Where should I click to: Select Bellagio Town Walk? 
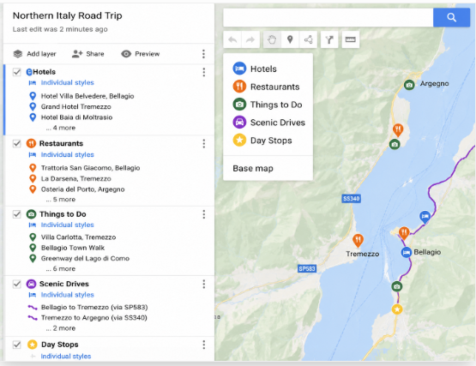[x=73, y=248]
